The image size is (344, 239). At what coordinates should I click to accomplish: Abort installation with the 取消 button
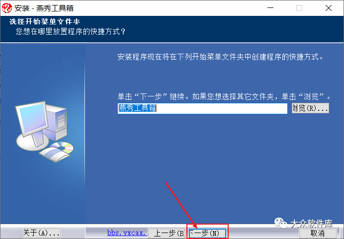[318, 233]
